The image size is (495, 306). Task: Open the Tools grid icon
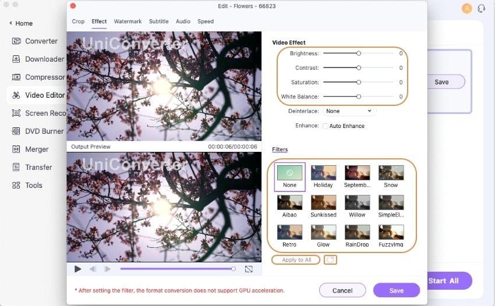(x=16, y=185)
